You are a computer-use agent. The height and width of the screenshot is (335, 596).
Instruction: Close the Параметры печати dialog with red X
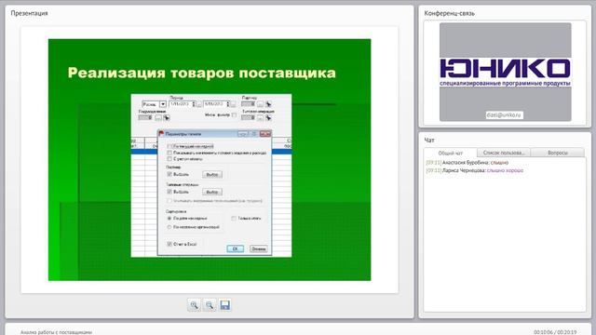pyautogui.click(x=265, y=134)
